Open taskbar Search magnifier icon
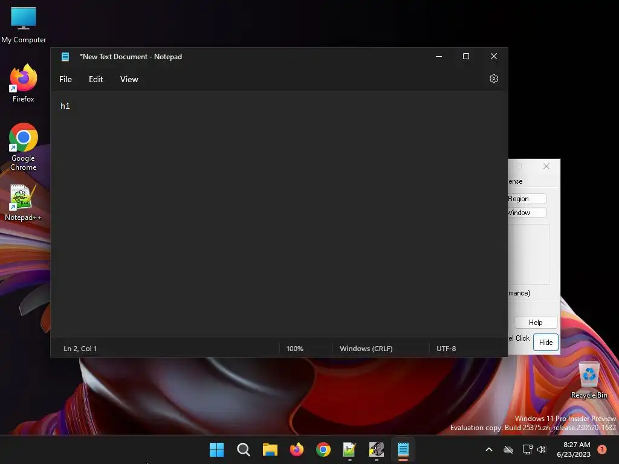Viewport: 619px width, 464px height. pos(243,449)
